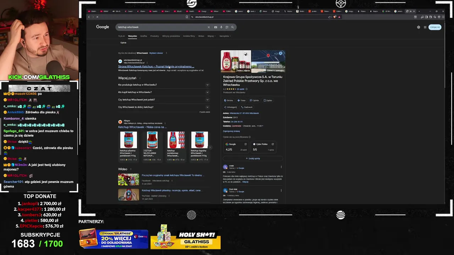Viewport: 454px width, 255px height.
Task: Play Facebook video 'Poczuj ten oryginalny smak'
Action: click(128, 180)
